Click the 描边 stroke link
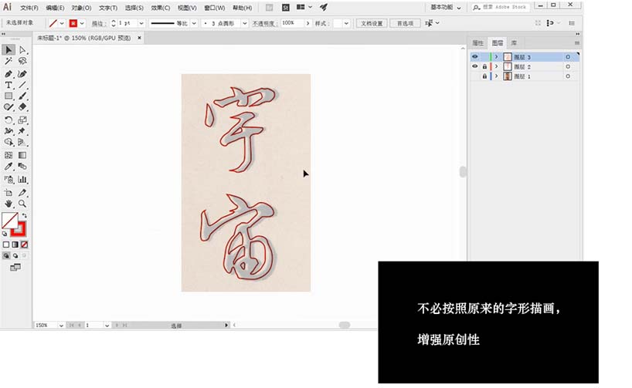Image resolution: width=632 pixels, height=388 pixels. coord(98,23)
